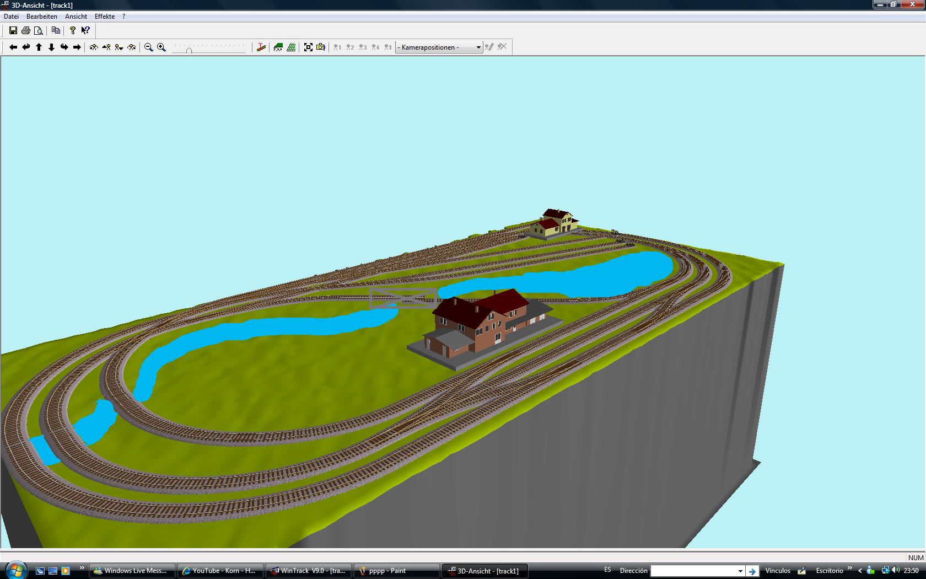Expand Quick Launch overflow chevron

[82, 568]
